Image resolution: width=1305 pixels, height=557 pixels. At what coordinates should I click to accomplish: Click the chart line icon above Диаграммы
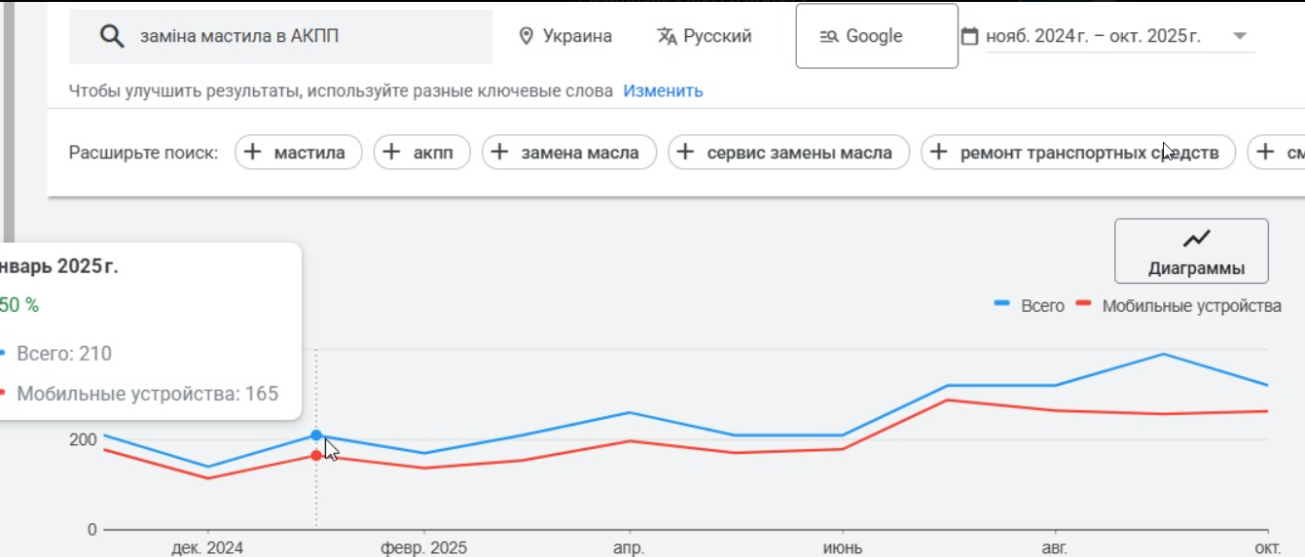(x=1196, y=239)
